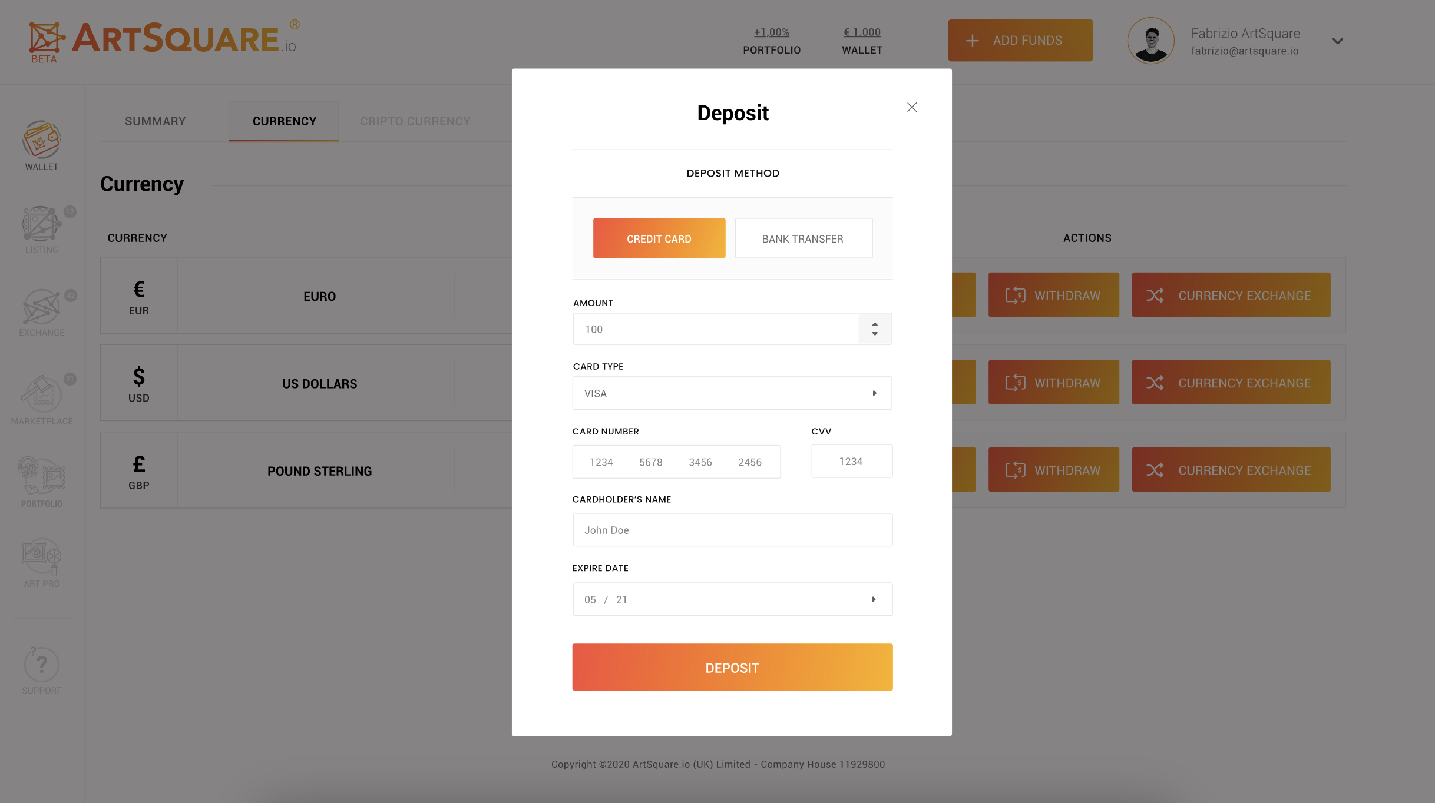Click the orange Deposit submit button

click(732, 667)
